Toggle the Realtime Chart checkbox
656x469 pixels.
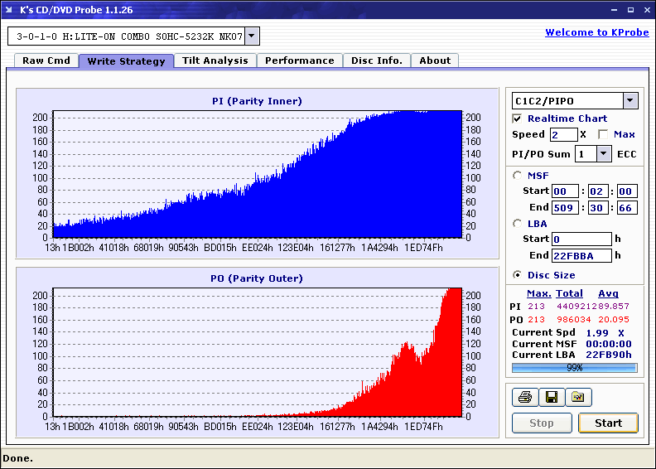coord(517,118)
